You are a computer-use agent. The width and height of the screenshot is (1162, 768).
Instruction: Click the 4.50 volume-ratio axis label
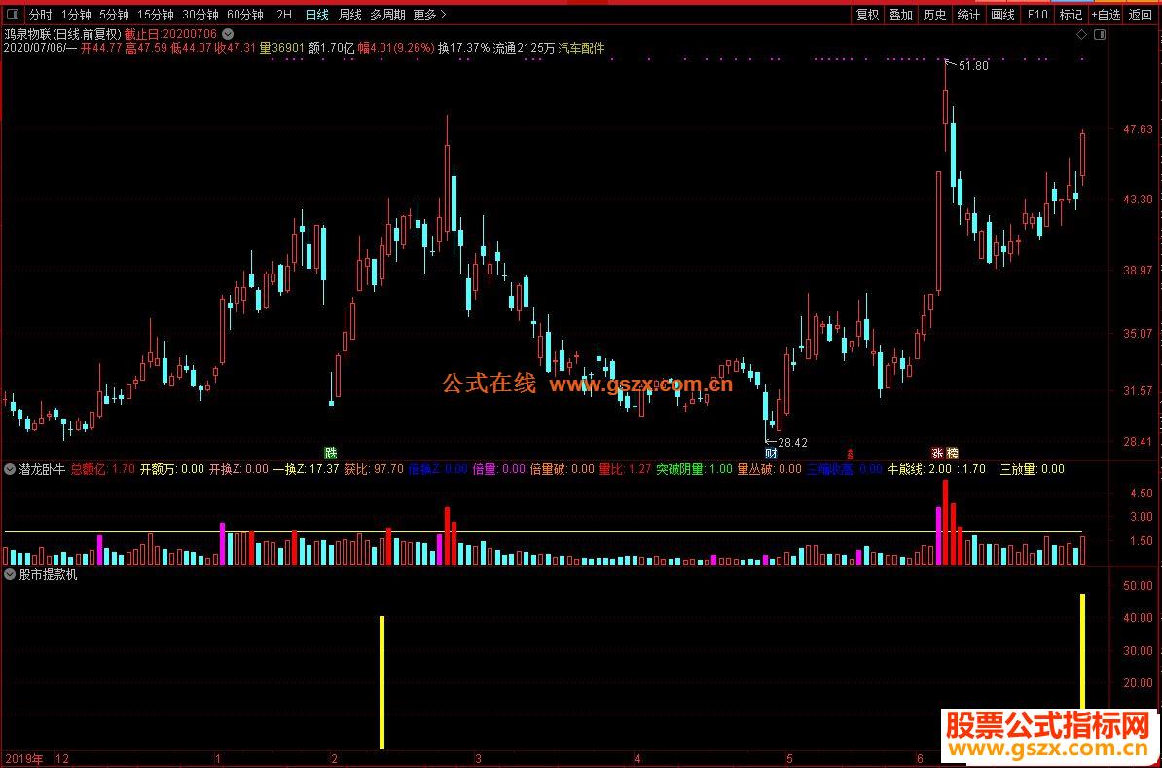pos(1142,493)
